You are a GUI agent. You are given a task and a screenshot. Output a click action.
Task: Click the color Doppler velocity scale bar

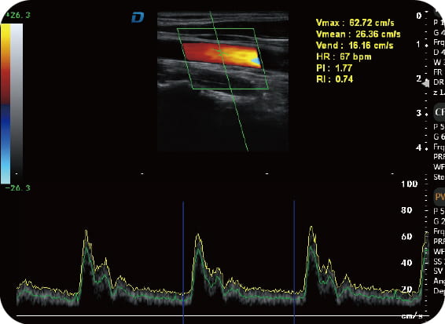(6, 104)
